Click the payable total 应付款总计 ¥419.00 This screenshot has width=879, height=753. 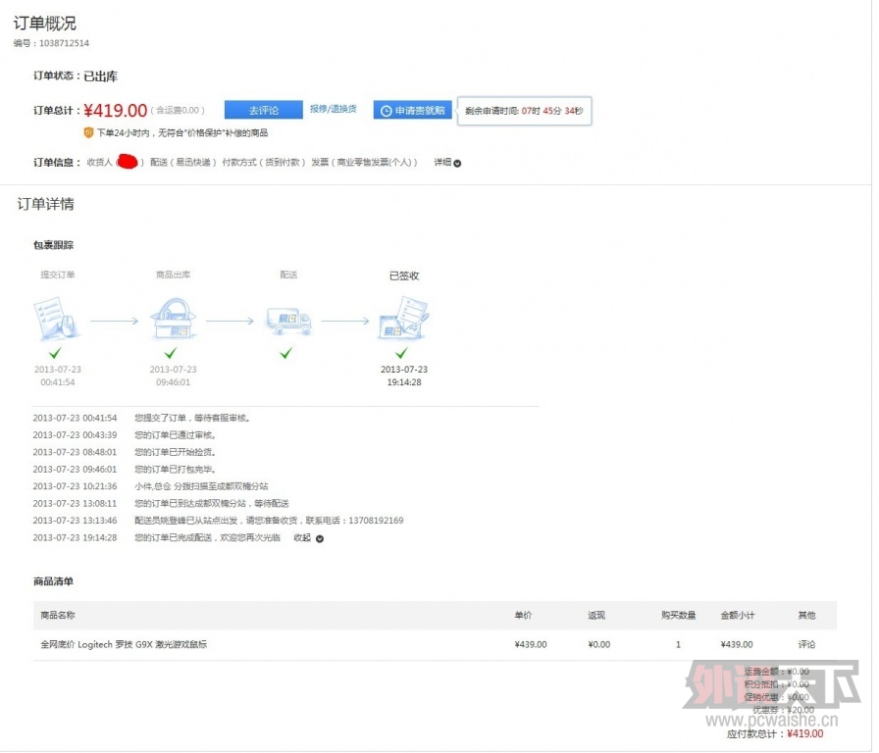tap(775, 734)
